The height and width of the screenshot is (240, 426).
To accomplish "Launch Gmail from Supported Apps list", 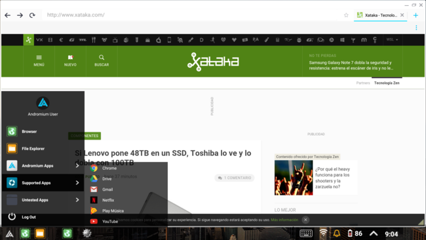I will [126, 190].
